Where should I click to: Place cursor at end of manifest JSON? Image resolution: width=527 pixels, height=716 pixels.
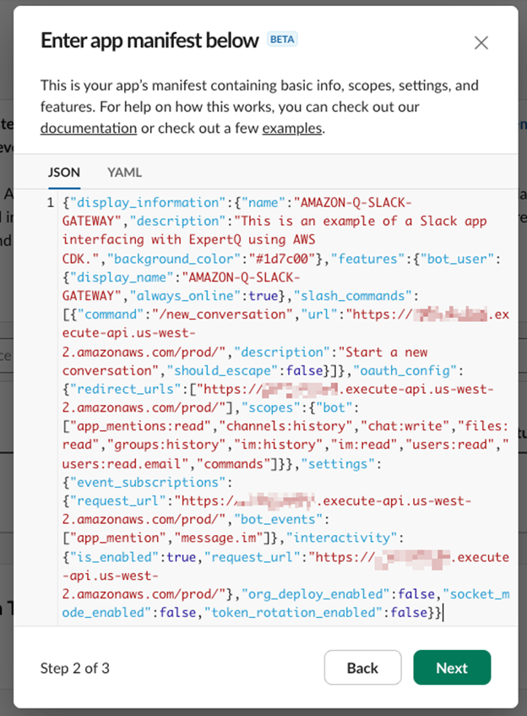pos(443,612)
